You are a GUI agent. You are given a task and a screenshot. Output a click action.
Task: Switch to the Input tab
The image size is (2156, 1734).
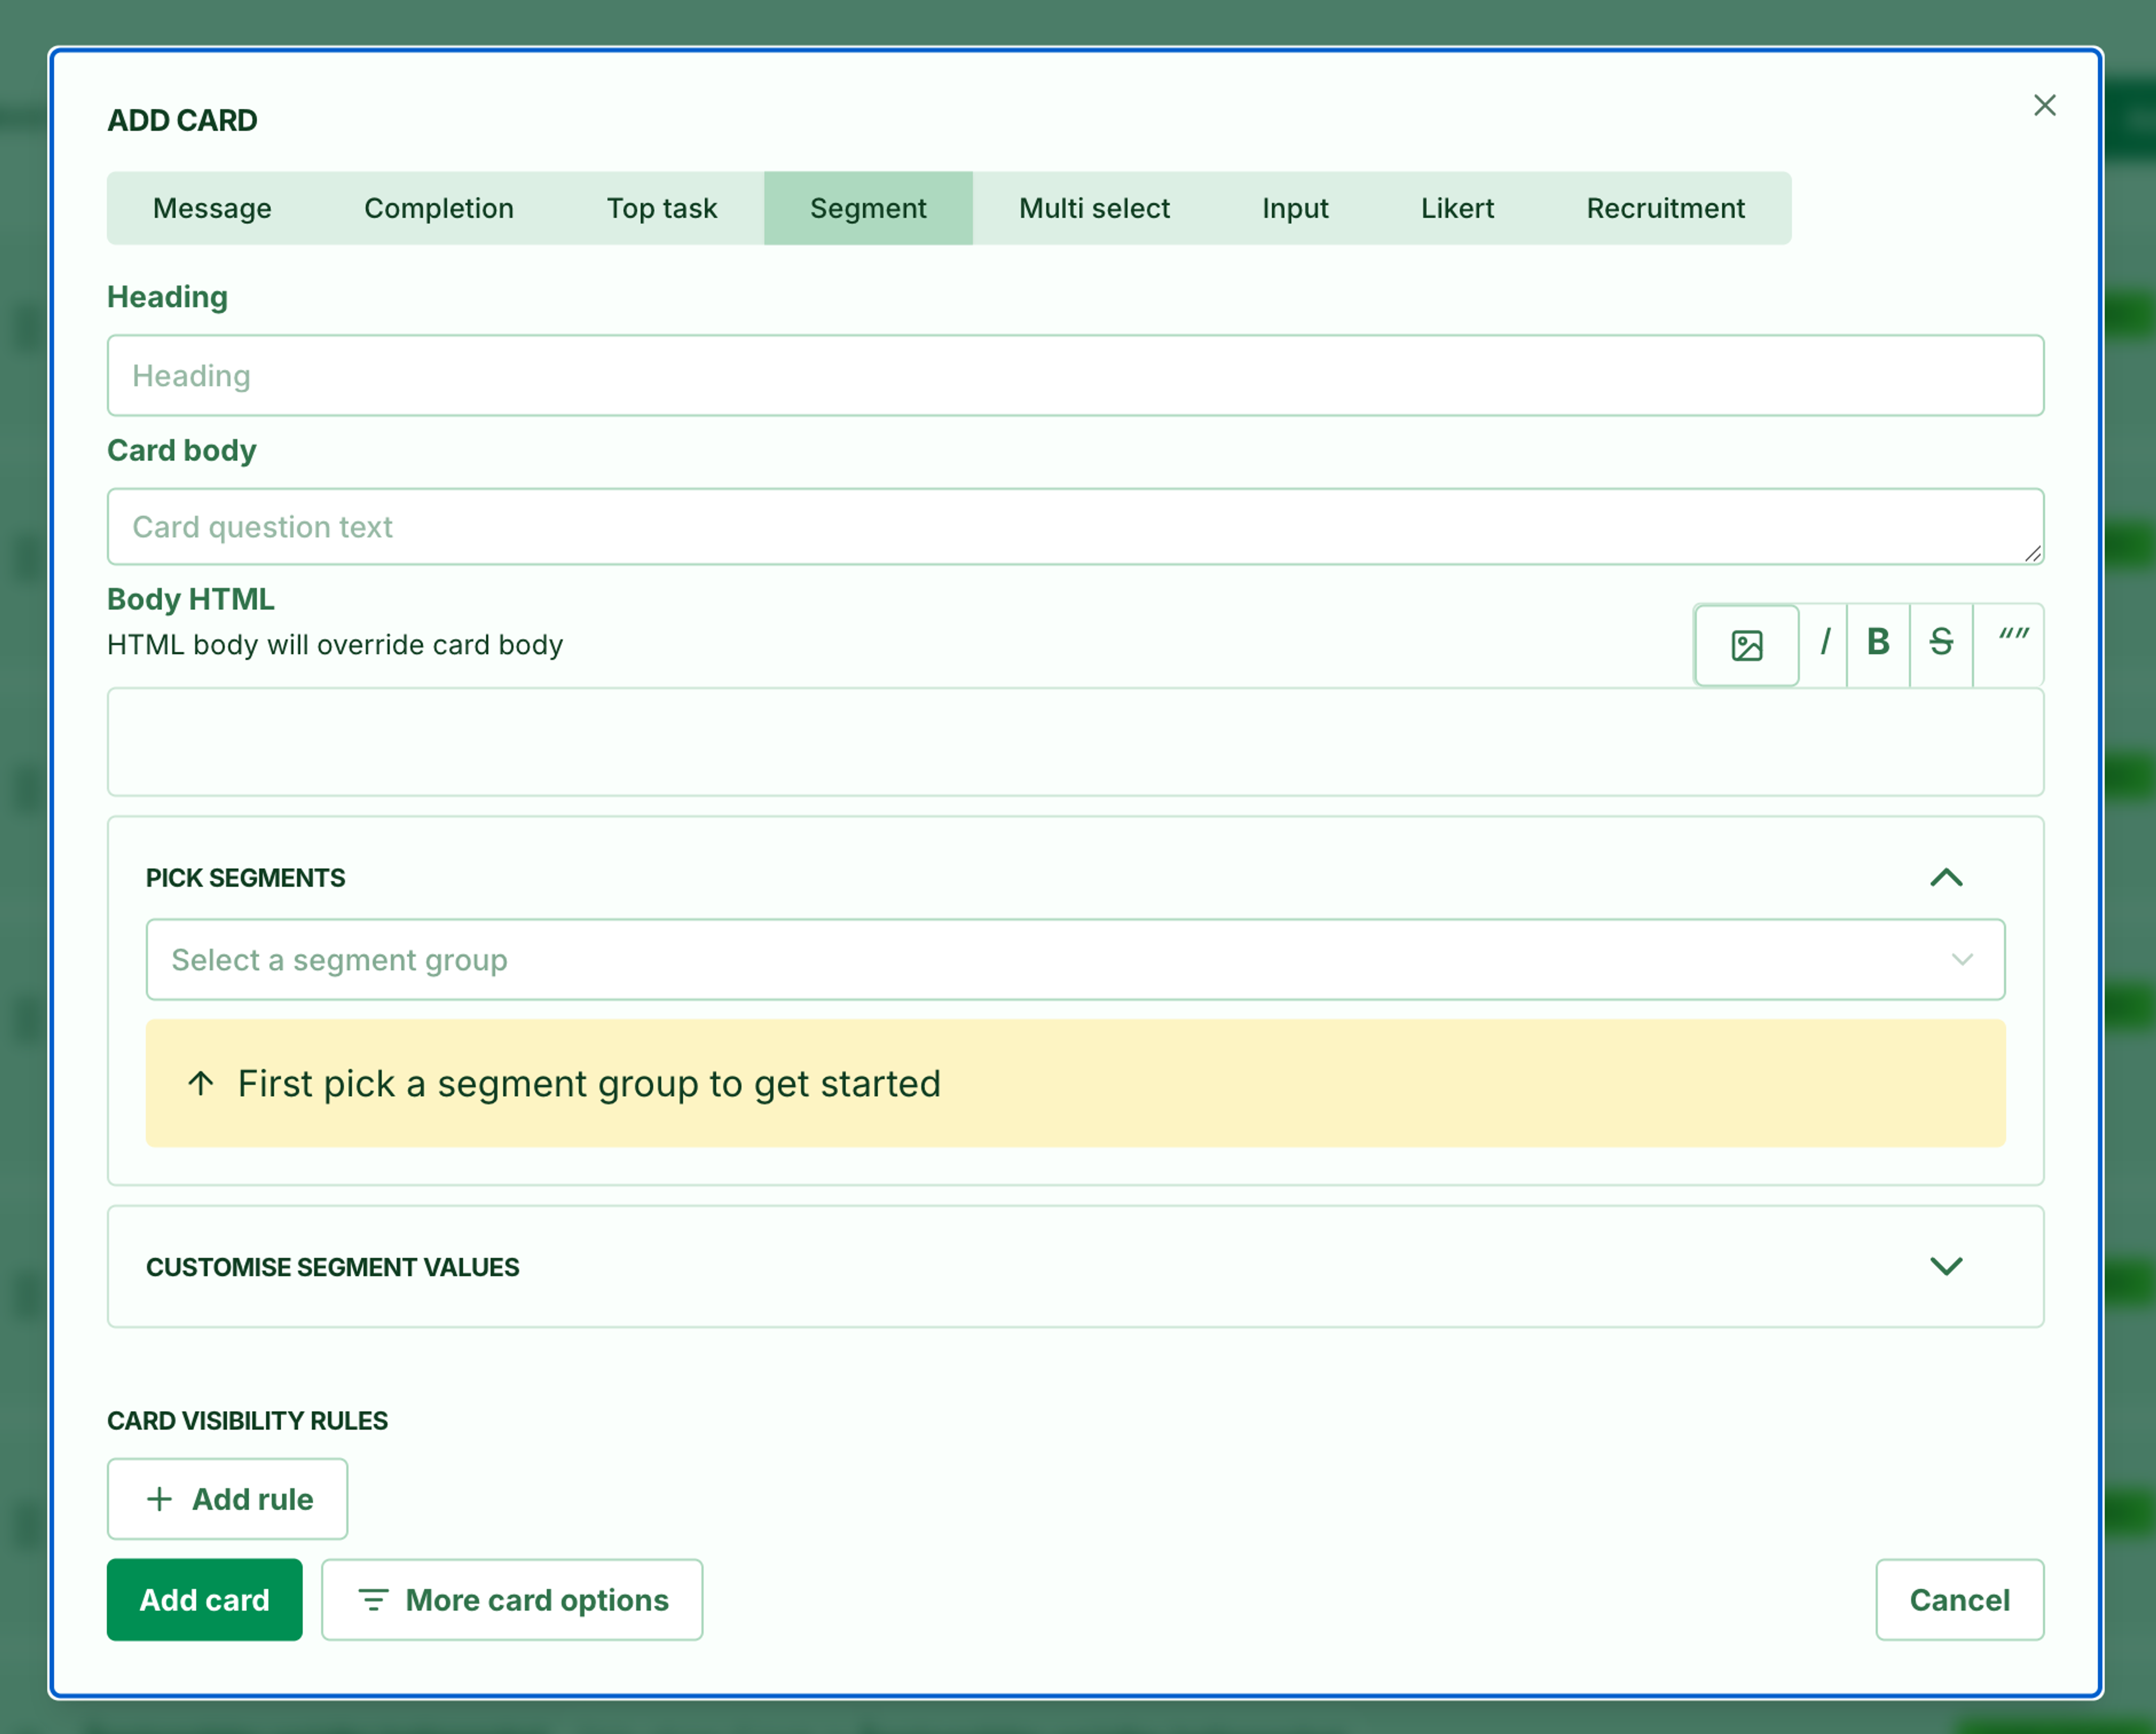pos(1295,208)
